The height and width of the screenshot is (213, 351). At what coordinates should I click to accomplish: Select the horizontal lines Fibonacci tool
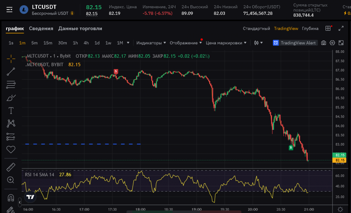[11, 84]
